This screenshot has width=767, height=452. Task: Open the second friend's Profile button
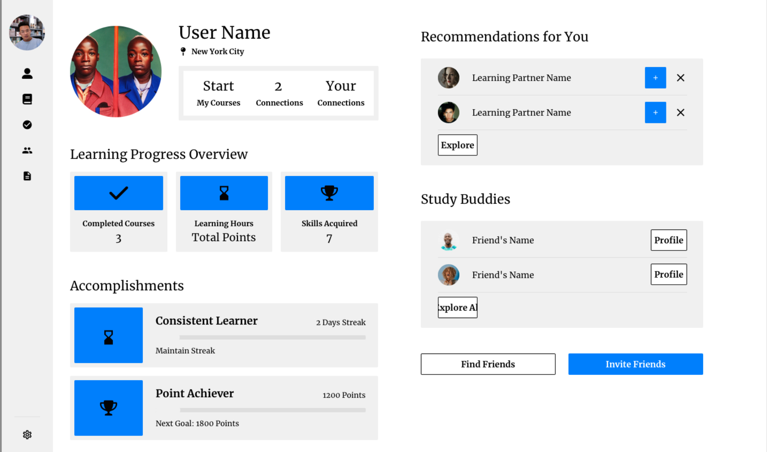click(668, 274)
